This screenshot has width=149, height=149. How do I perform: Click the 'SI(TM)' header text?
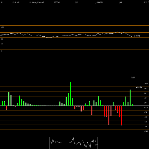tap(57, 2)
